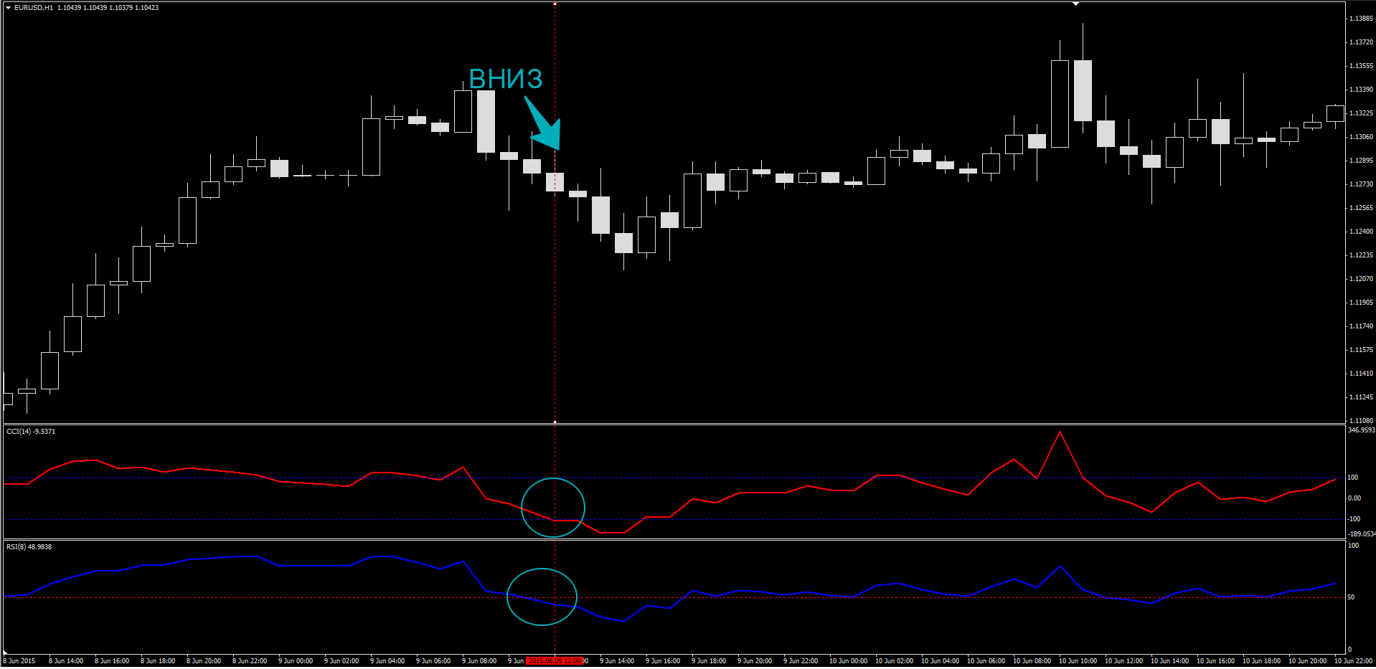Select the cyan downward arrow object
Image resolution: width=1376 pixels, height=669 pixels.
pyautogui.click(x=545, y=125)
